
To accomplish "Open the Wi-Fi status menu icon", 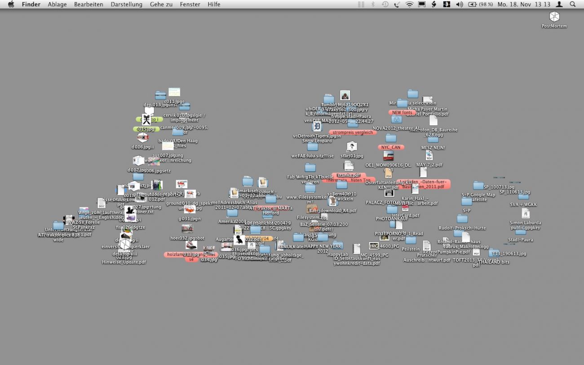I will [x=409, y=4].
